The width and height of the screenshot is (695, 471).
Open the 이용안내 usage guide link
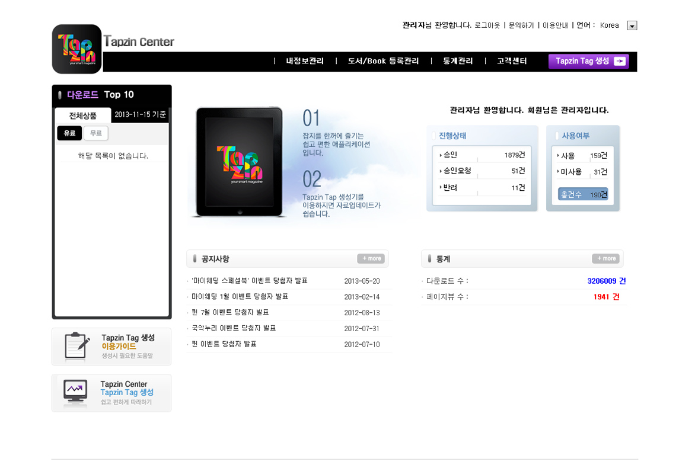click(556, 25)
